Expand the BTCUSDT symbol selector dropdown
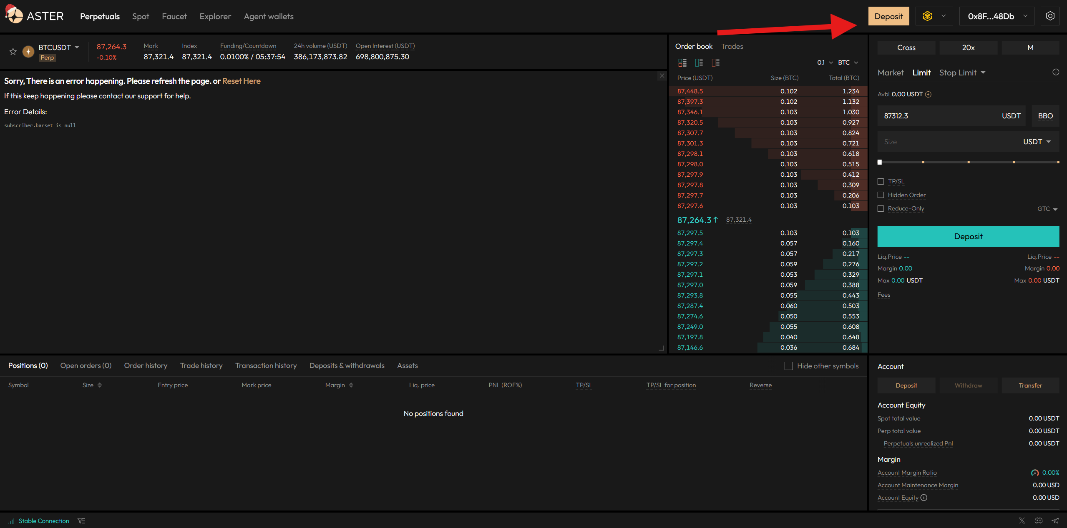The height and width of the screenshot is (528, 1067). [x=77, y=48]
